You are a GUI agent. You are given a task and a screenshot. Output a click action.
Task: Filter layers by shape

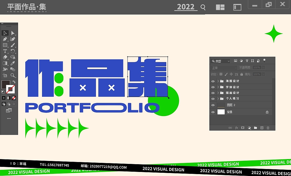pyautogui.click(x=252, y=61)
